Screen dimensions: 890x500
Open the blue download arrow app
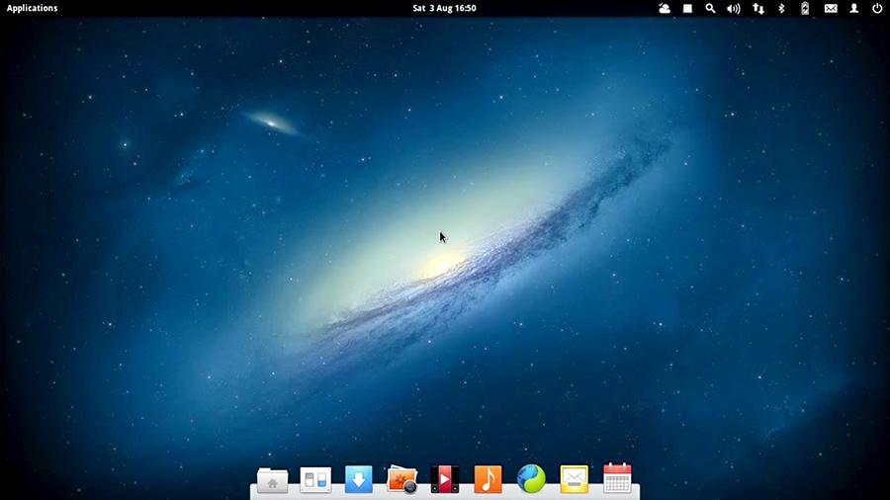click(358, 479)
